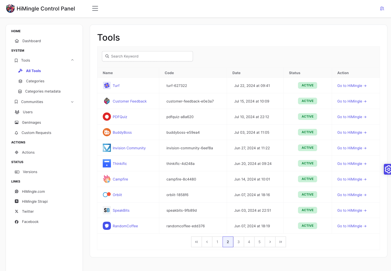Click the Thinkific blue logo
Screen dimensions: 391x271
pos(107,163)
